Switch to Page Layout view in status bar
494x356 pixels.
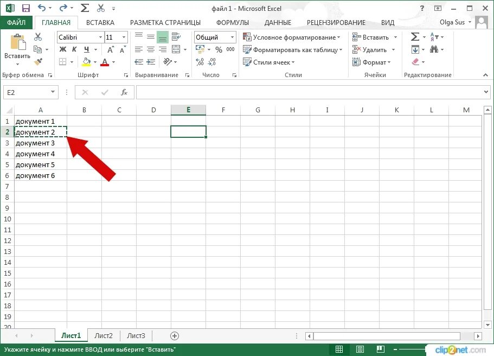tap(360, 349)
